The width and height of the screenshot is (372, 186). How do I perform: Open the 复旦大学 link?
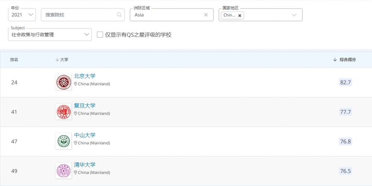tap(85, 106)
